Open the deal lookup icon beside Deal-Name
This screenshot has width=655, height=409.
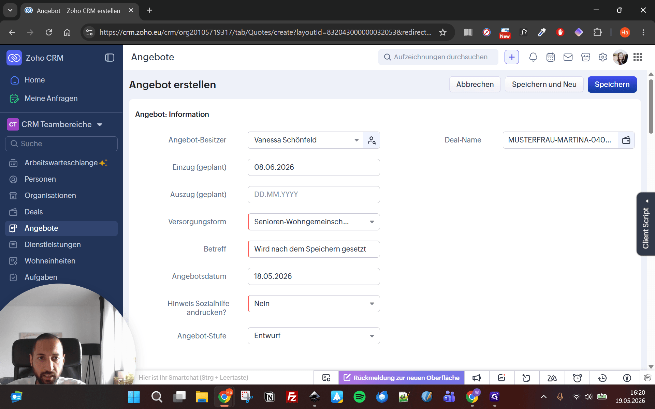(x=626, y=140)
